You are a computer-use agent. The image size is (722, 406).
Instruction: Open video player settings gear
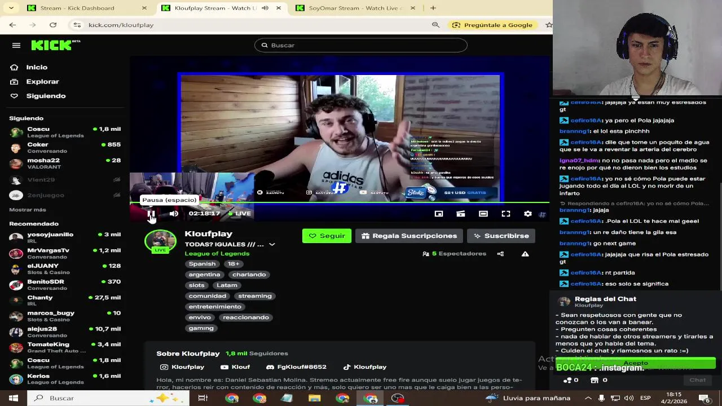[528, 214]
